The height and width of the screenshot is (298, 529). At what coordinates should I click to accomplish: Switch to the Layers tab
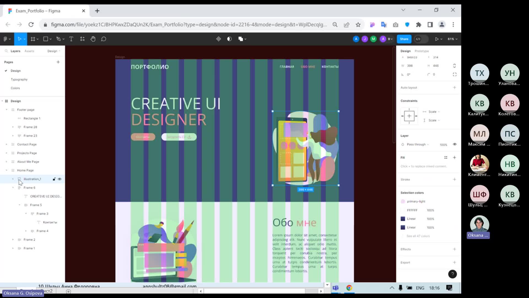coord(15,51)
